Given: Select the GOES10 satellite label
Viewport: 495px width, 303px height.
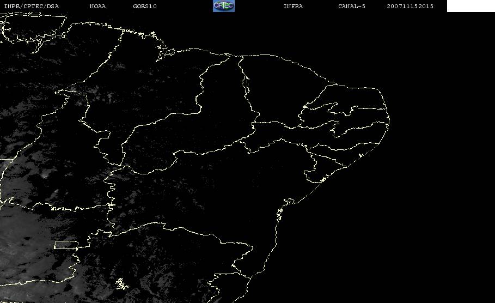Looking at the screenshot, I should (x=144, y=7).
